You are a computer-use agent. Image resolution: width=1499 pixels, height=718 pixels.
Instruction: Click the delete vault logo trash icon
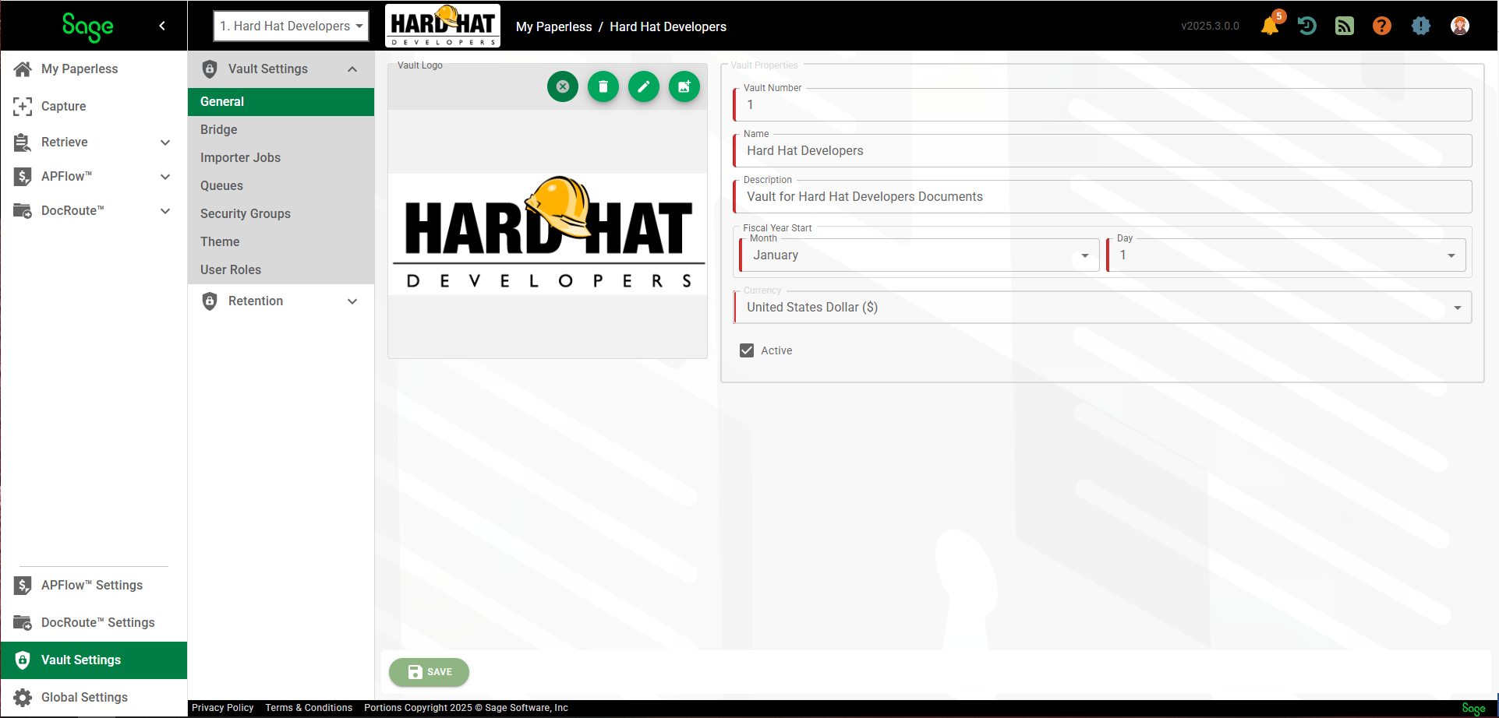pyautogui.click(x=603, y=86)
